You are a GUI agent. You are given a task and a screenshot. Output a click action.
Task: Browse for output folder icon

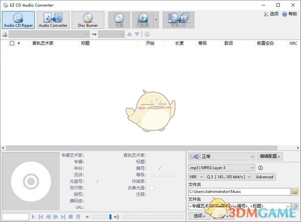pyautogui.click(x=295, y=192)
